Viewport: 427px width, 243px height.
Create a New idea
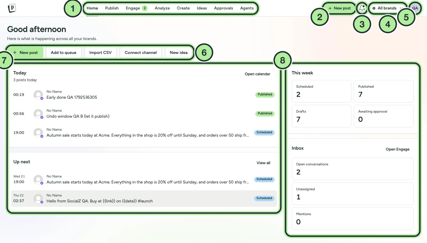179,52
